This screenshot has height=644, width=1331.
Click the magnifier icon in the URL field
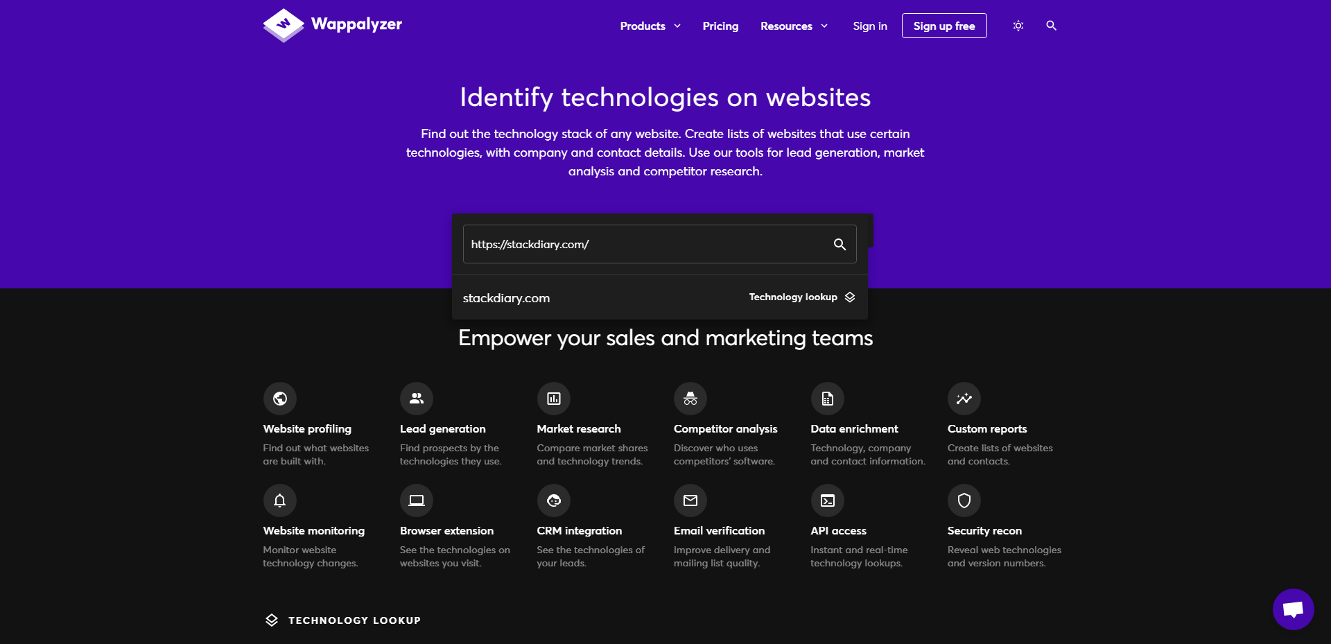(840, 244)
